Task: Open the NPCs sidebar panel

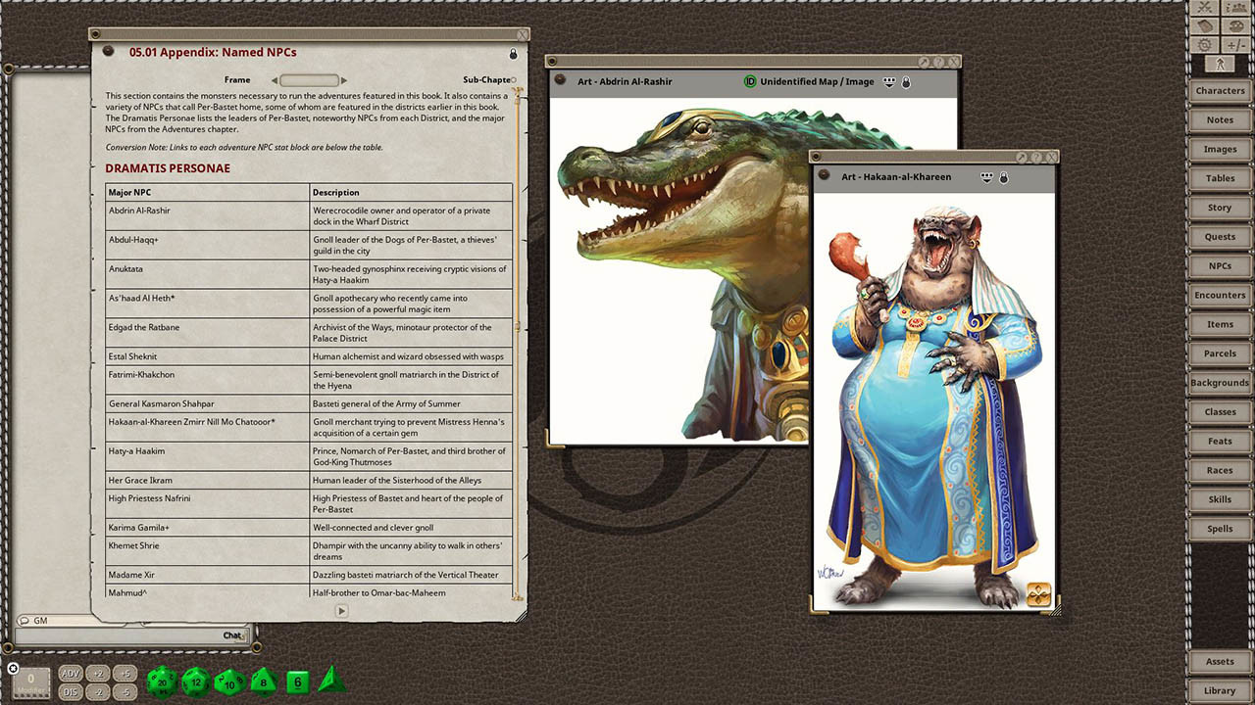Action: 1219,265
